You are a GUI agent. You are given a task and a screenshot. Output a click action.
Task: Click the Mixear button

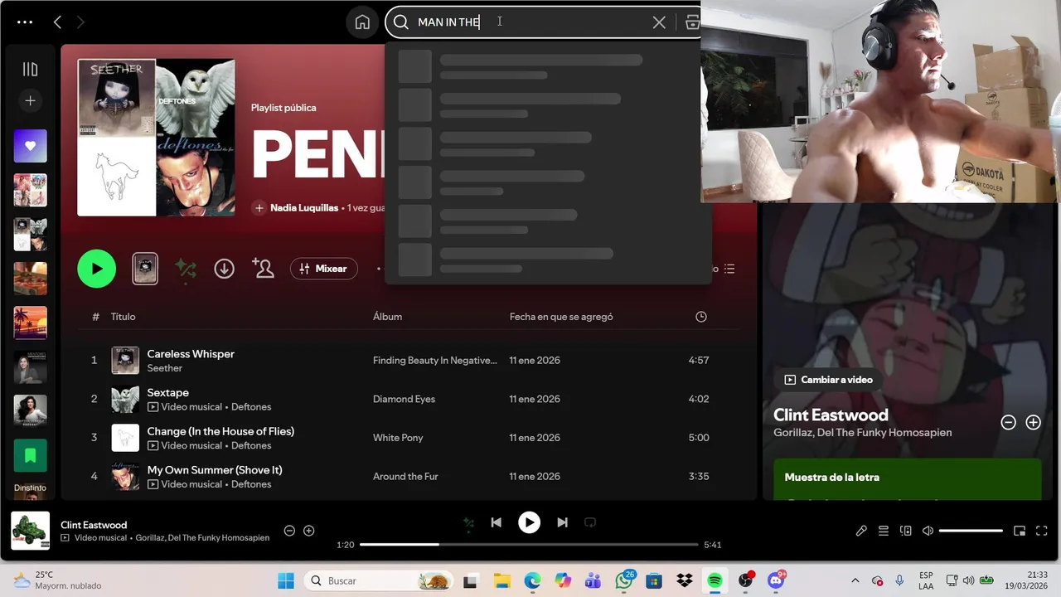(323, 269)
